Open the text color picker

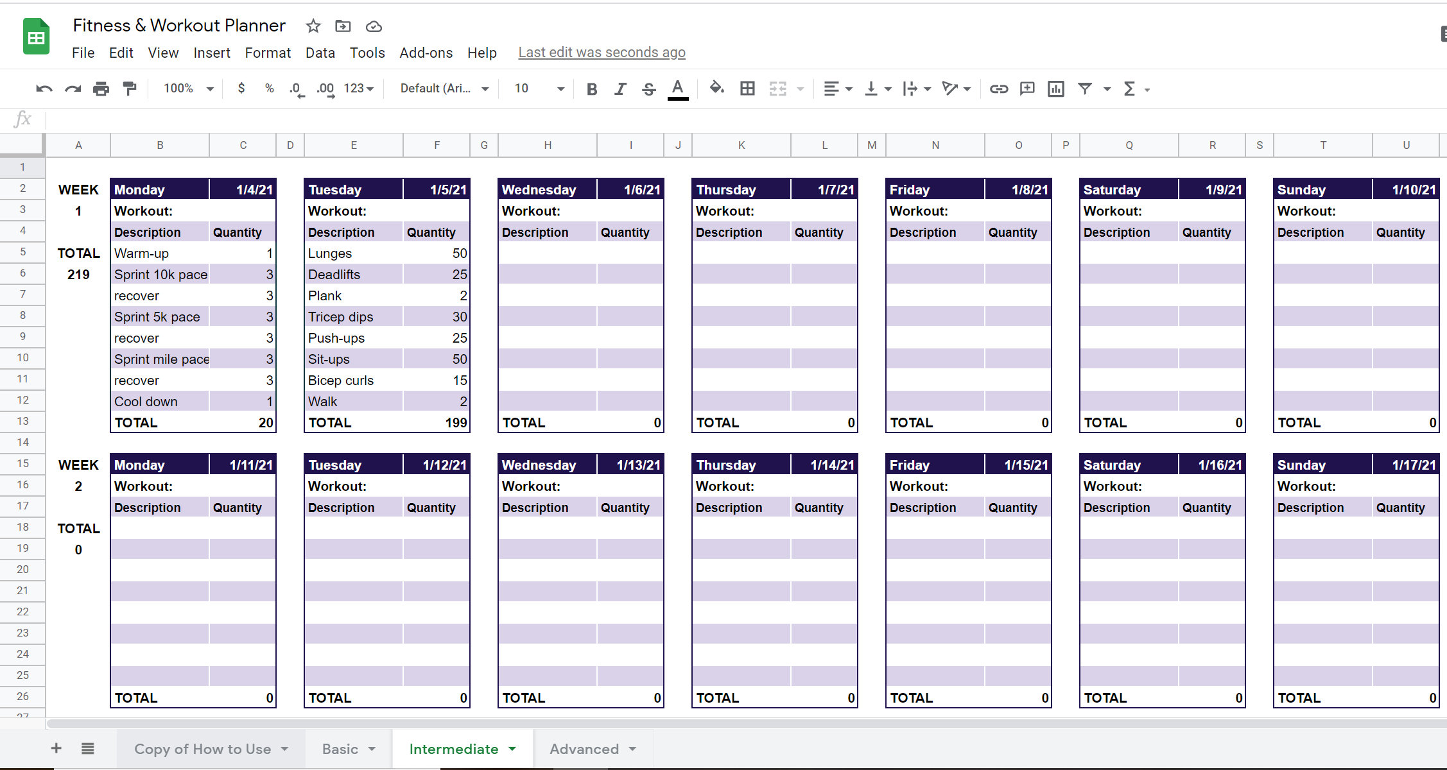click(677, 89)
